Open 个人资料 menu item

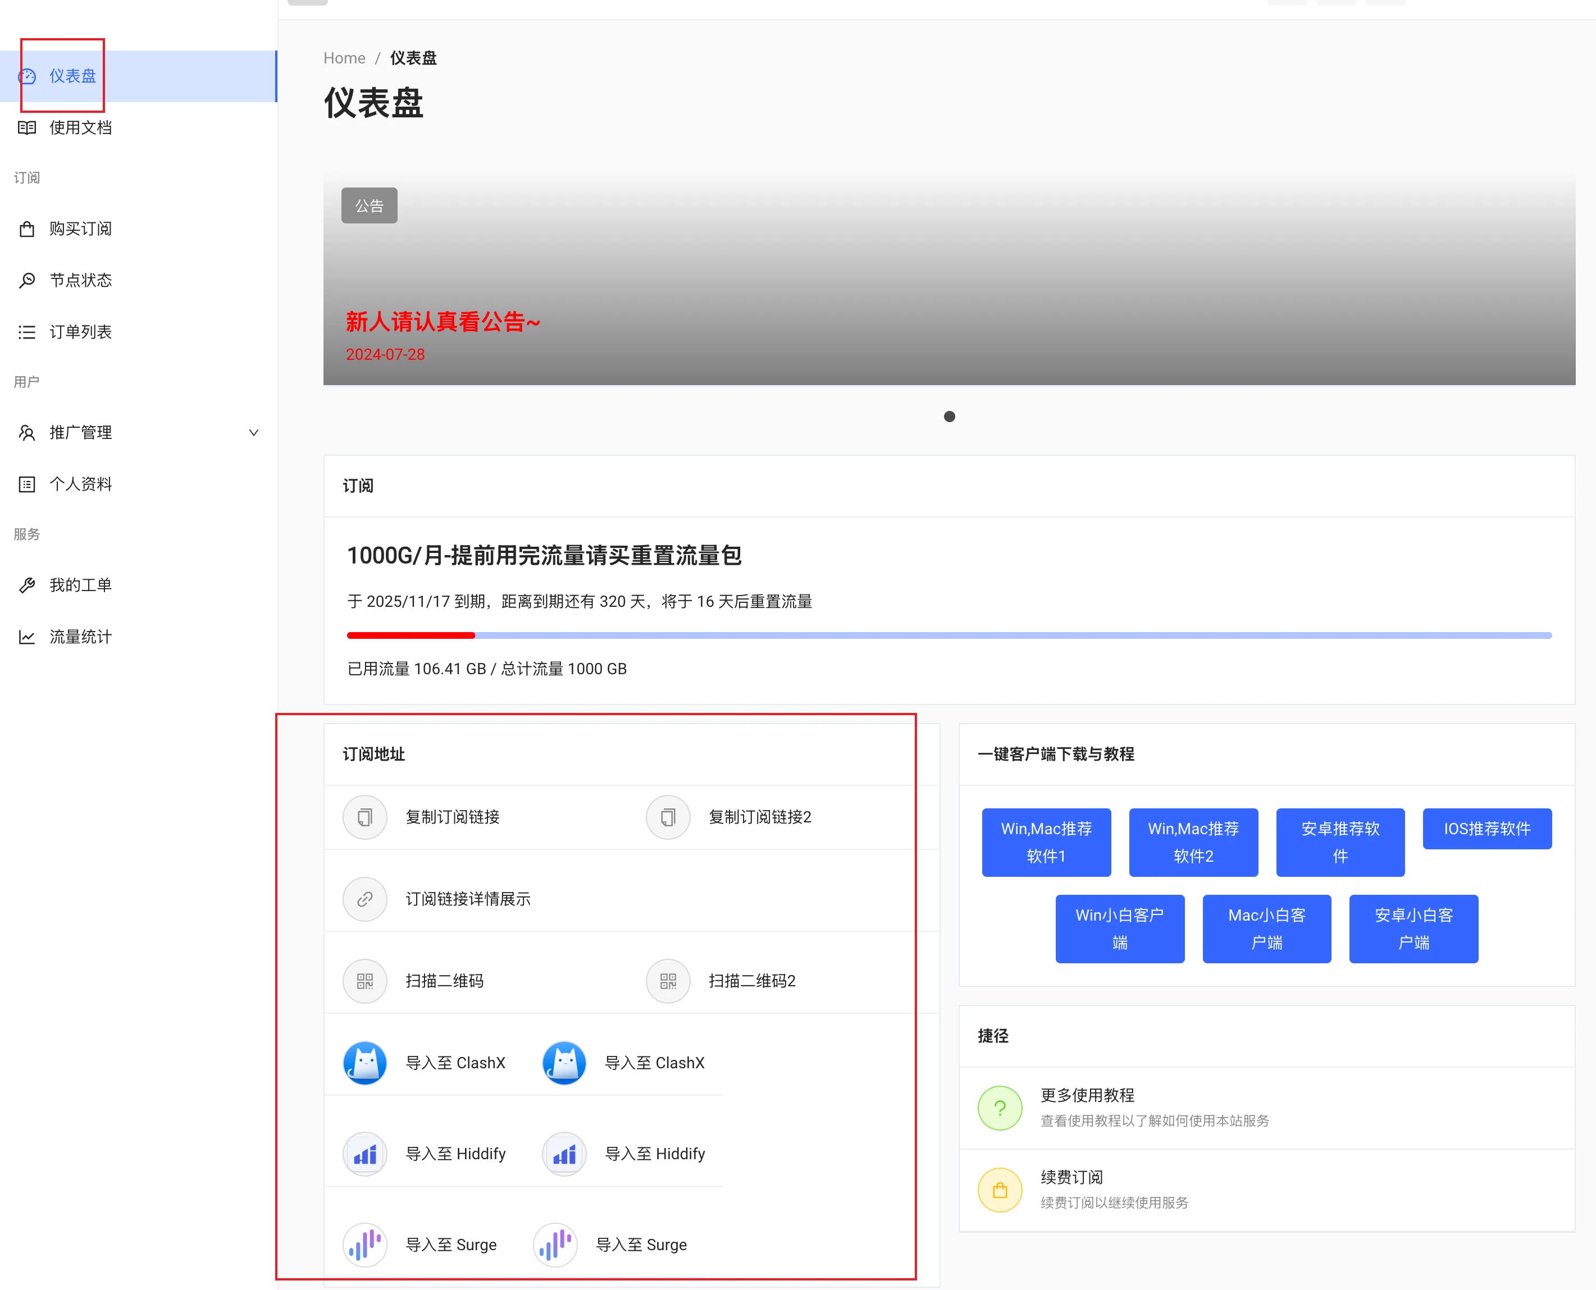138,484
